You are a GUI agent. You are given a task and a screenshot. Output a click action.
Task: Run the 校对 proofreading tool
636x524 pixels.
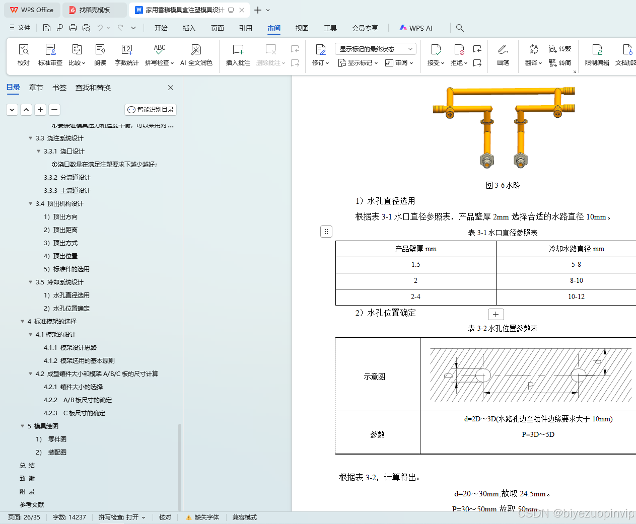(24, 55)
